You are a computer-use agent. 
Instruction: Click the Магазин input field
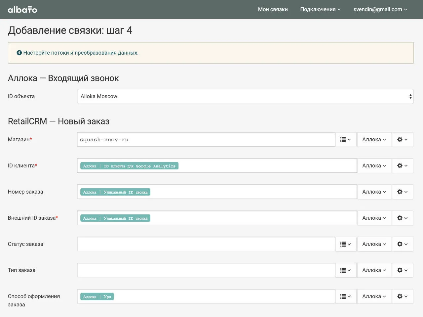click(x=206, y=140)
